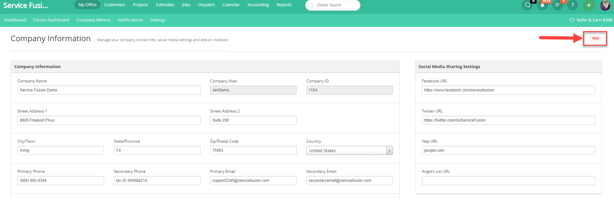Screen dimensions: 614x200
Task: Click the search magnifier icon
Action: pyautogui.click(x=311, y=5)
